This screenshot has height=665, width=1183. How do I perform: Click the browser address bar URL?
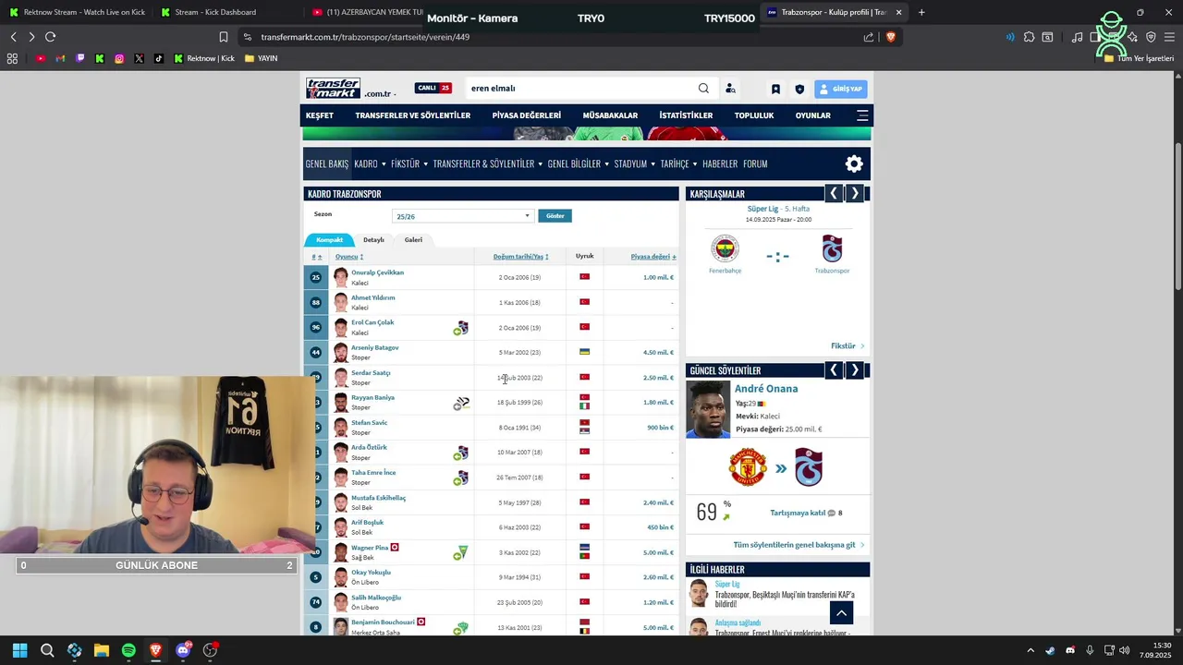pyautogui.click(x=365, y=37)
